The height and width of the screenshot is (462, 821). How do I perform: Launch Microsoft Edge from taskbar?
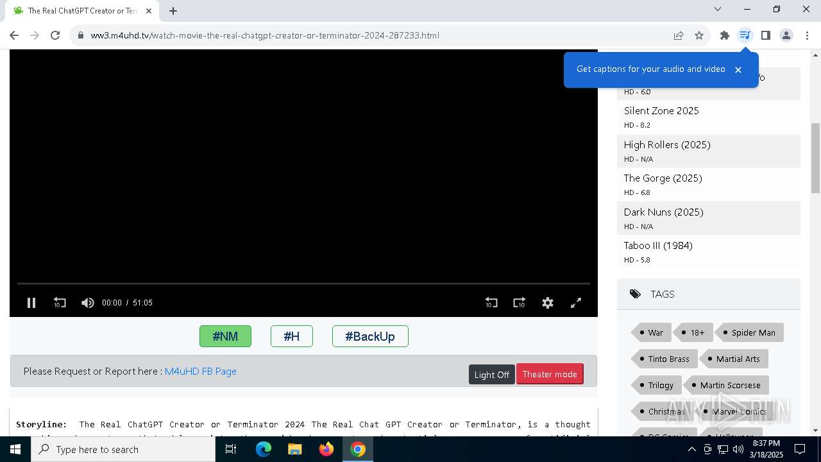[x=264, y=449]
